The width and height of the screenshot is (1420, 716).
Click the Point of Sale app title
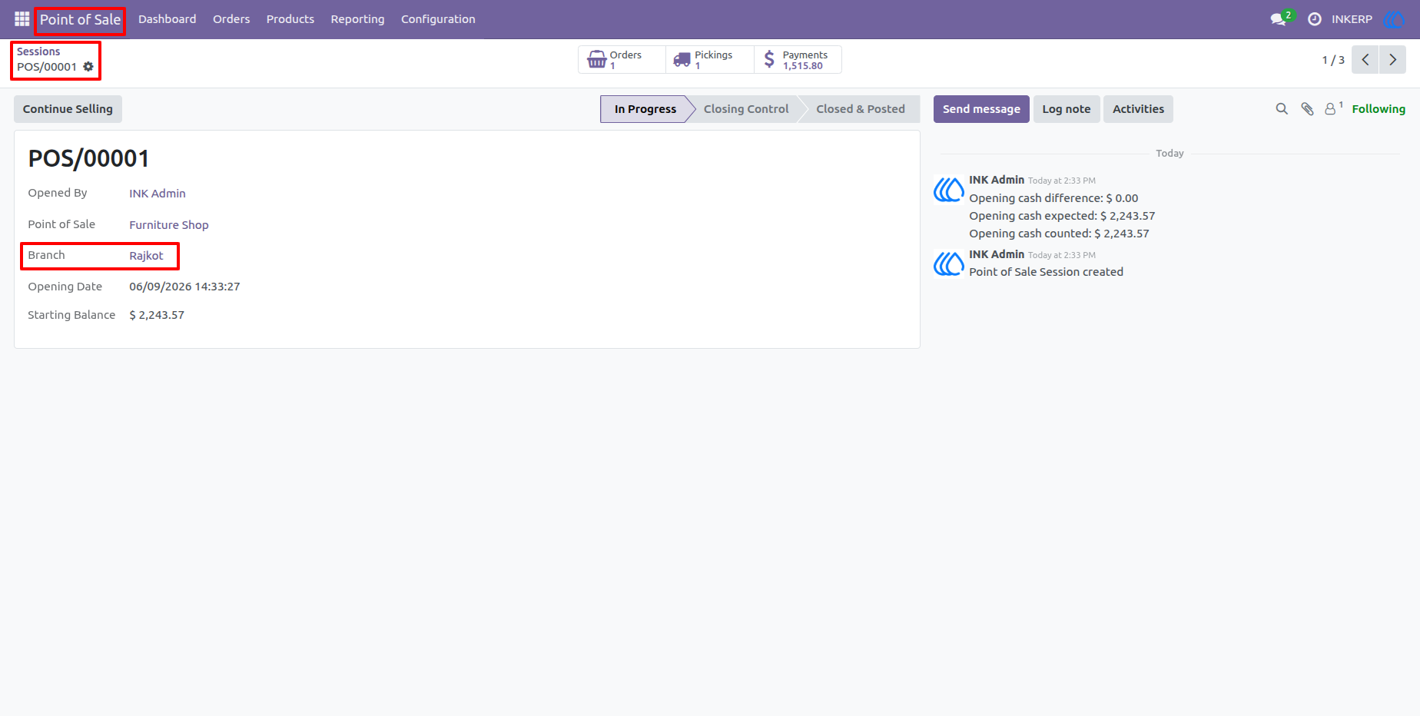[x=80, y=19]
